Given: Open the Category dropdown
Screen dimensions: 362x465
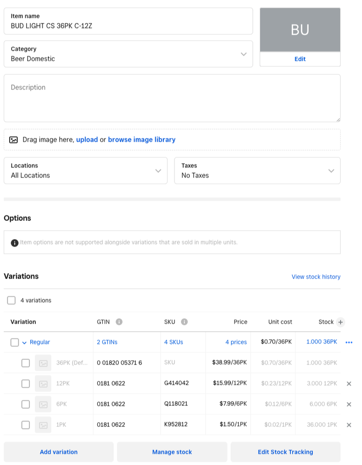Looking at the screenshot, I should [128, 54].
